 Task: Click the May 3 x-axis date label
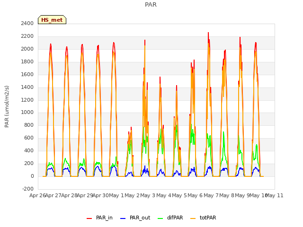coord(148,195)
